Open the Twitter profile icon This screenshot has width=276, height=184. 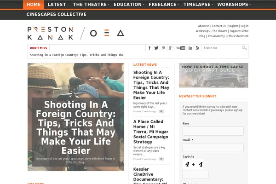coord(156,48)
